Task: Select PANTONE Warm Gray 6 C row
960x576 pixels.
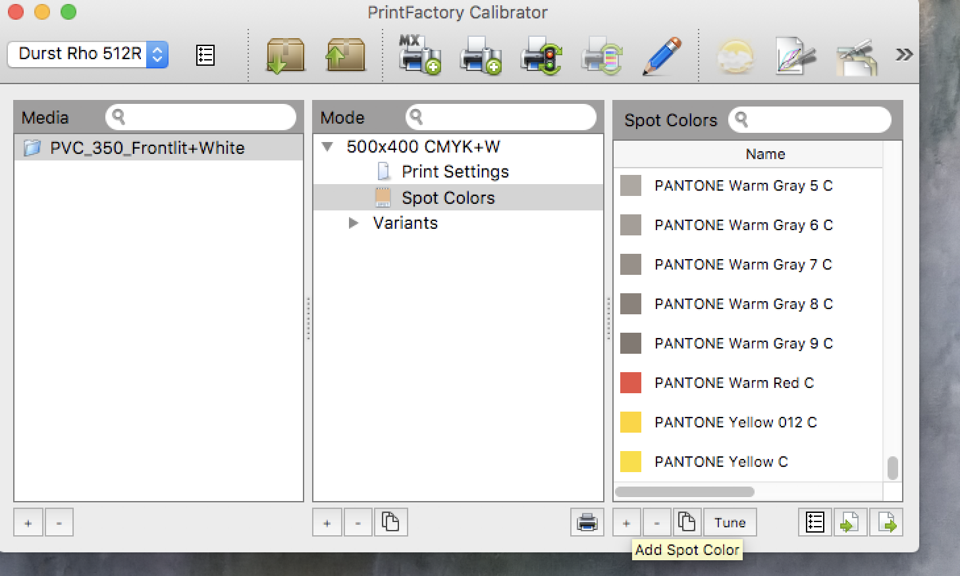Action: [748, 225]
